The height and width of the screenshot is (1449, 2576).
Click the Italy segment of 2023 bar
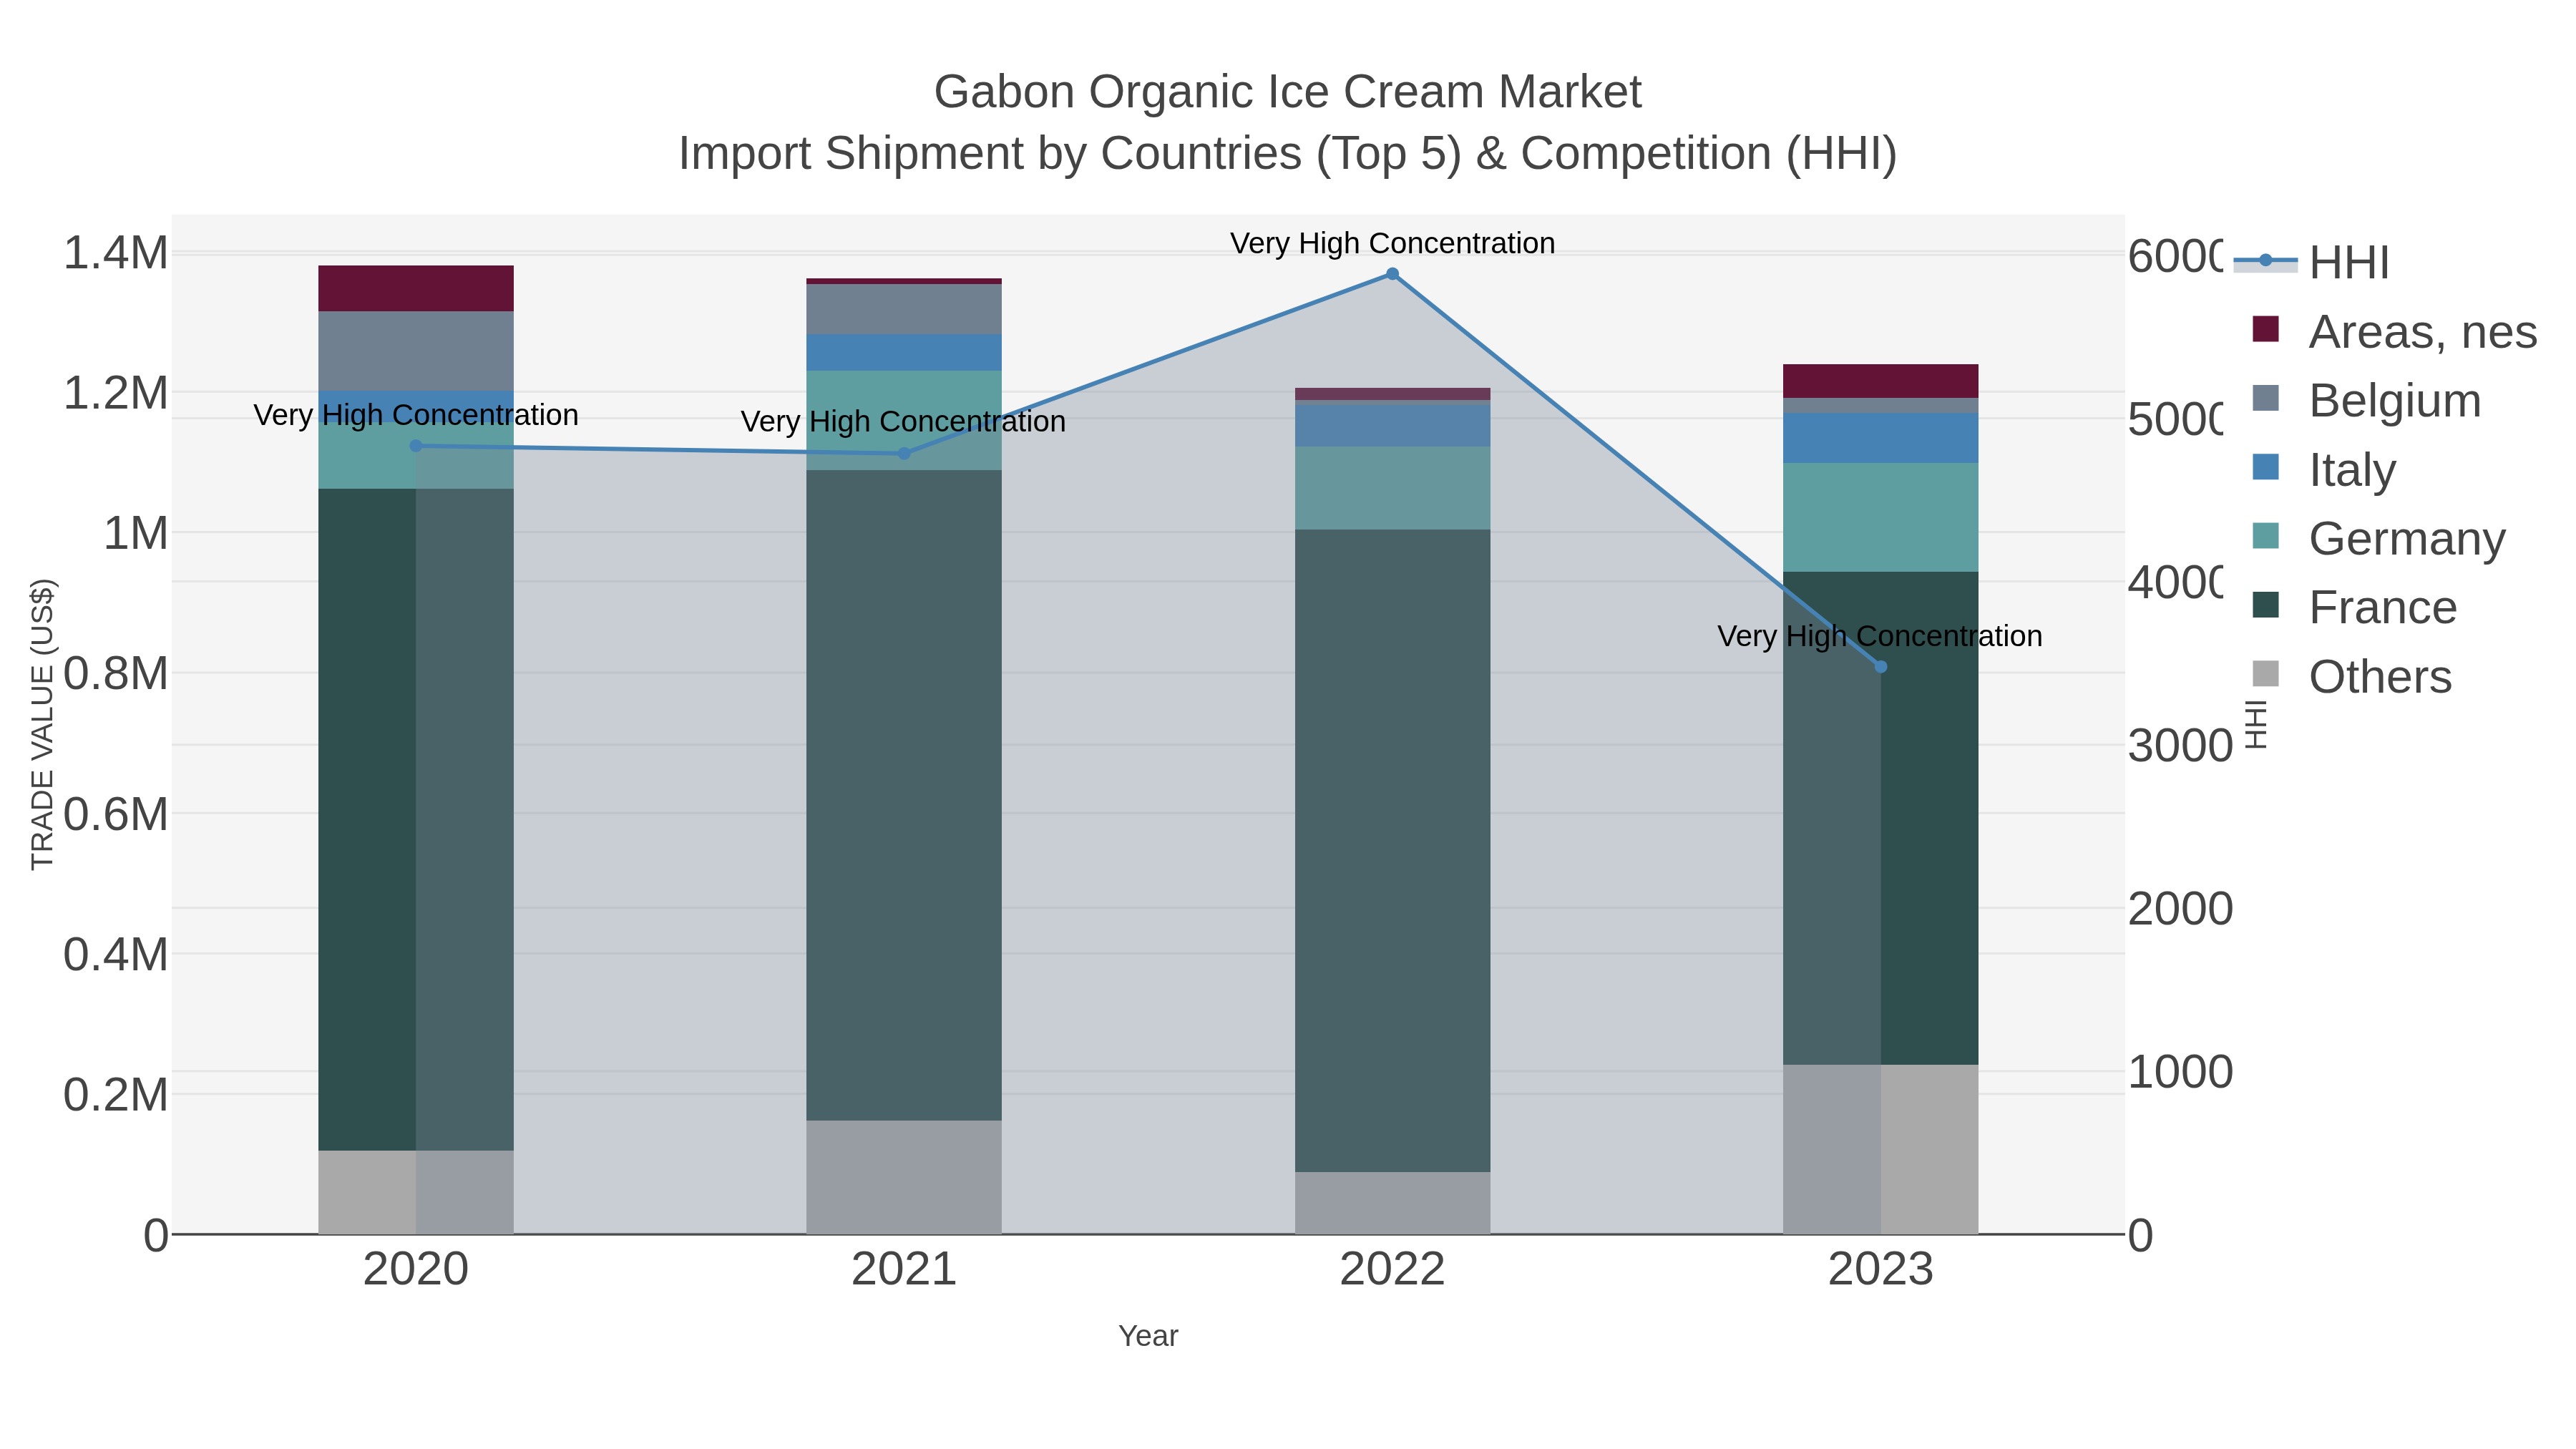1880,438
